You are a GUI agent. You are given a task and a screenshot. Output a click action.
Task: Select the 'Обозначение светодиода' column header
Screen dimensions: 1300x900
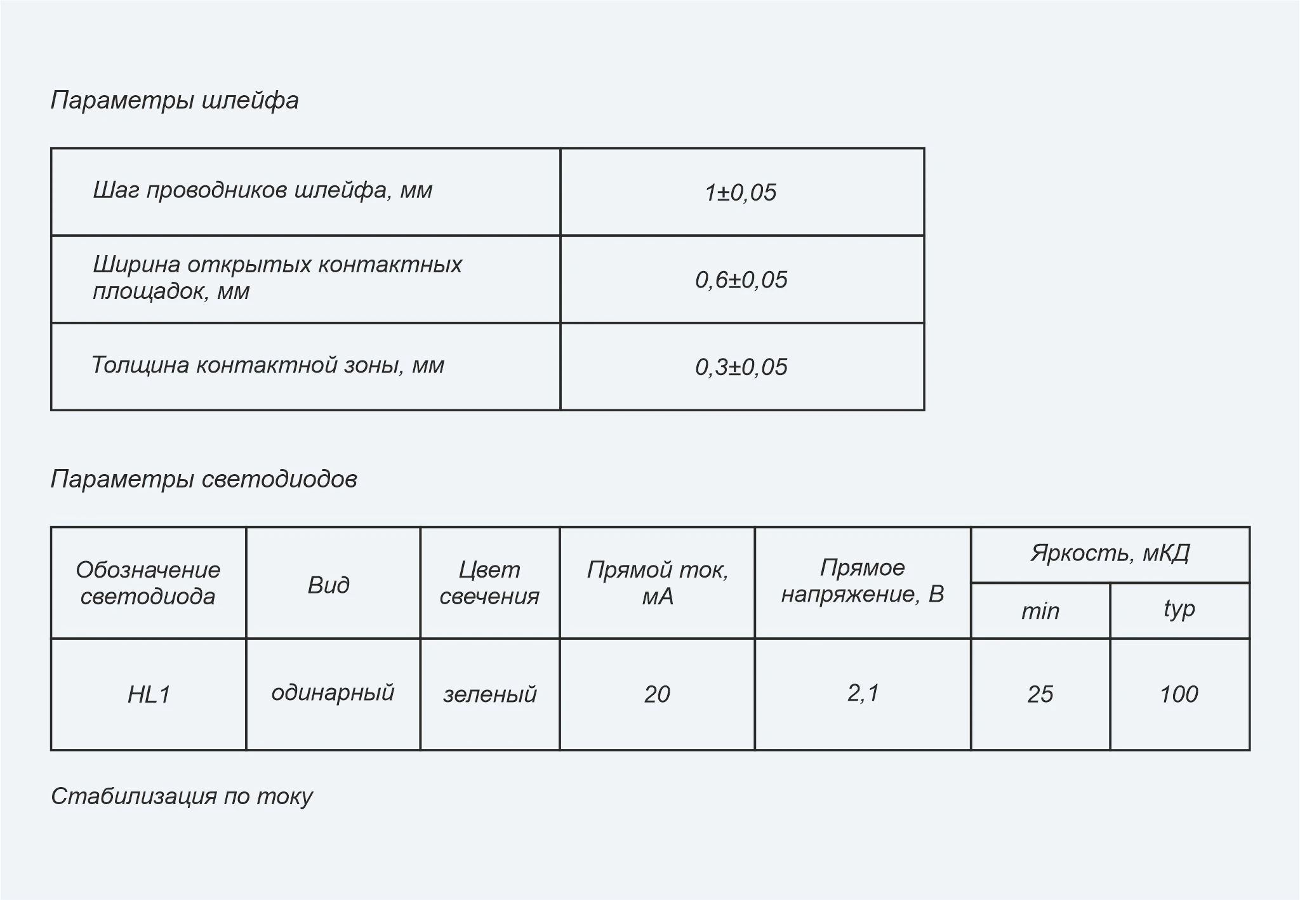pyautogui.click(x=149, y=583)
